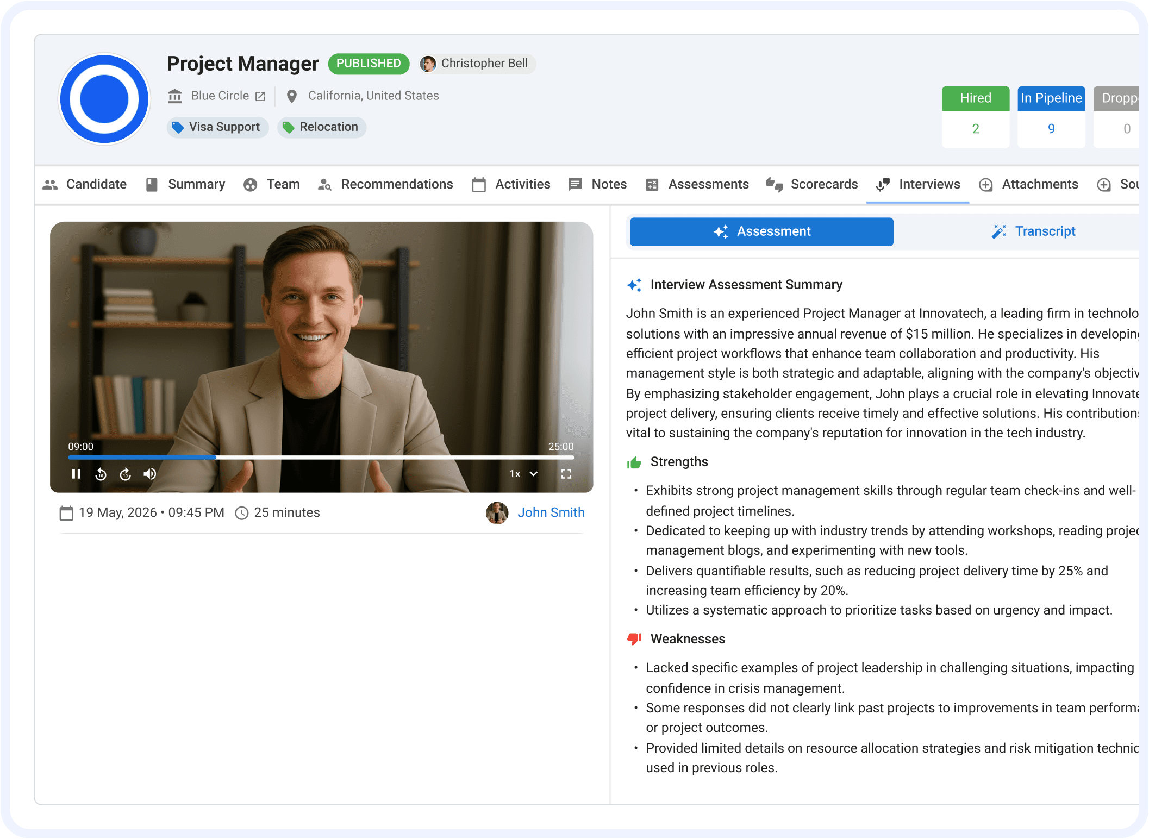Open Hired candidates stat card
The height and width of the screenshot is (839, 1149).
[975, 117]
